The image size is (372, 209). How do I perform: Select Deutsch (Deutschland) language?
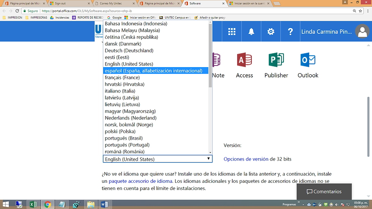[x=156, y=50]
